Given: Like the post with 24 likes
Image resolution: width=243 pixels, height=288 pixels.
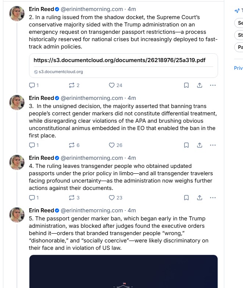Looking at the screenshot, I should point(112,85).
